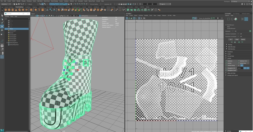Open the Mesh Tools menu
Image resolution: width=253 pixels, height=132 pixels.
point(47,1)
